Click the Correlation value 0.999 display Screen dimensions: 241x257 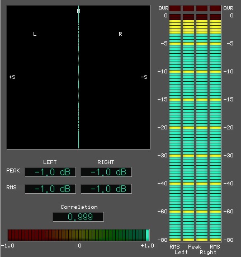coord(78,217)
